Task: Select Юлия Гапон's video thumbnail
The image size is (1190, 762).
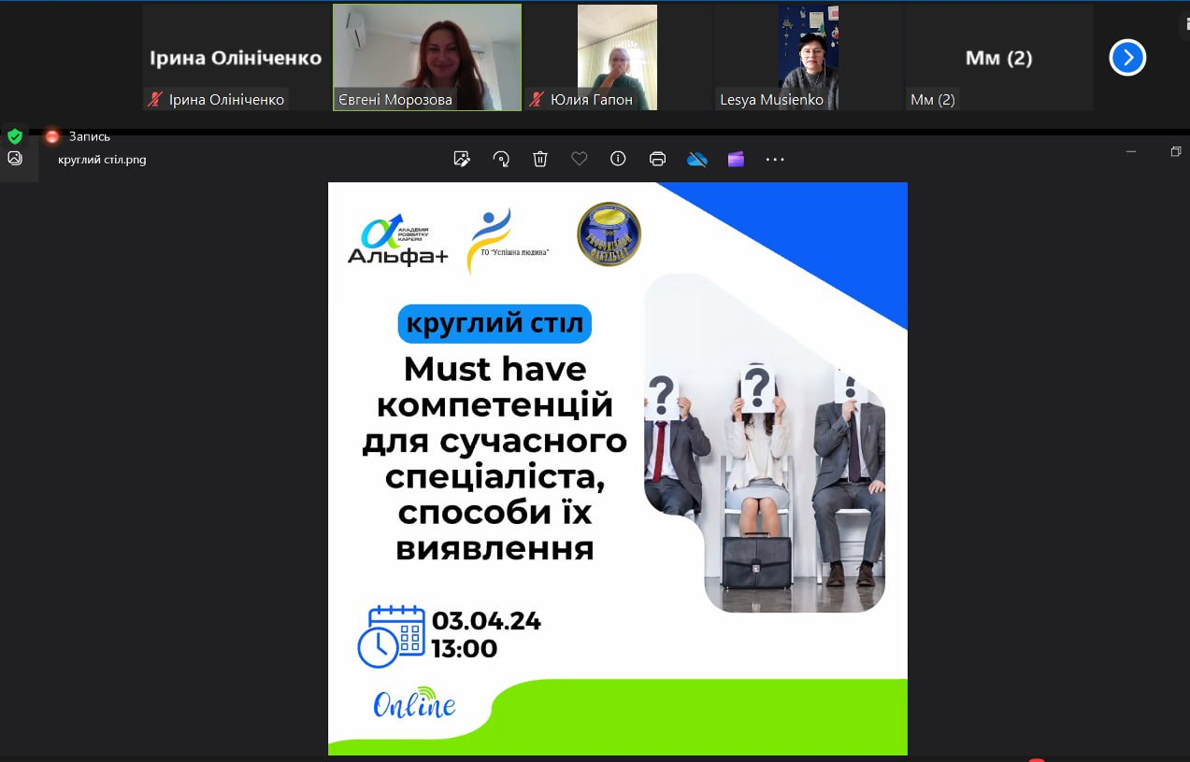Action: pyautogui.click(x=617, y=57)
